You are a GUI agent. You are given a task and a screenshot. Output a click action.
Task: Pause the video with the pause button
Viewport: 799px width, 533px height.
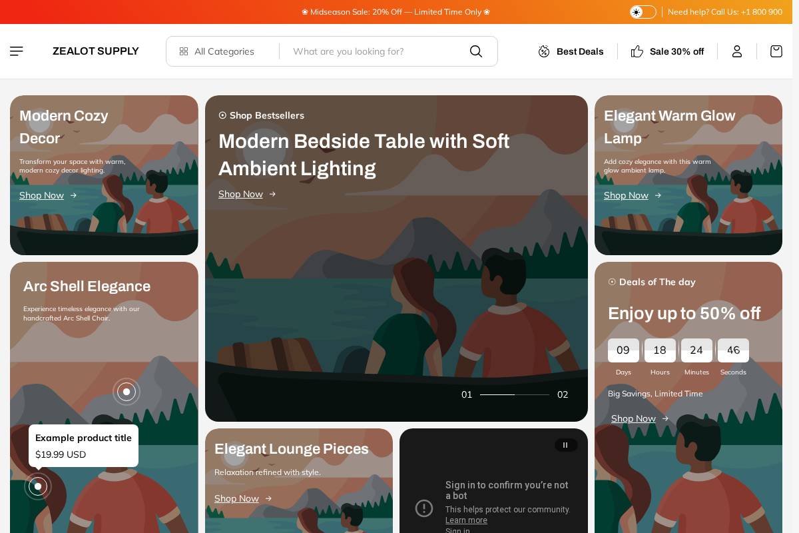(x=566, y=445)
